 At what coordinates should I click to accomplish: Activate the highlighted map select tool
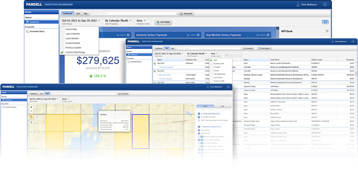[31, 117]
